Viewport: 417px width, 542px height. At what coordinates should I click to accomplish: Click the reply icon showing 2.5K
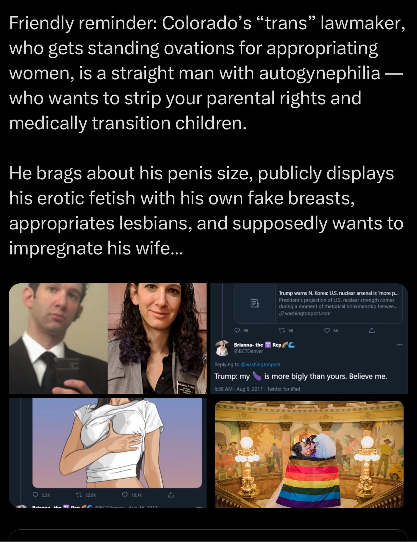point(35,495)
